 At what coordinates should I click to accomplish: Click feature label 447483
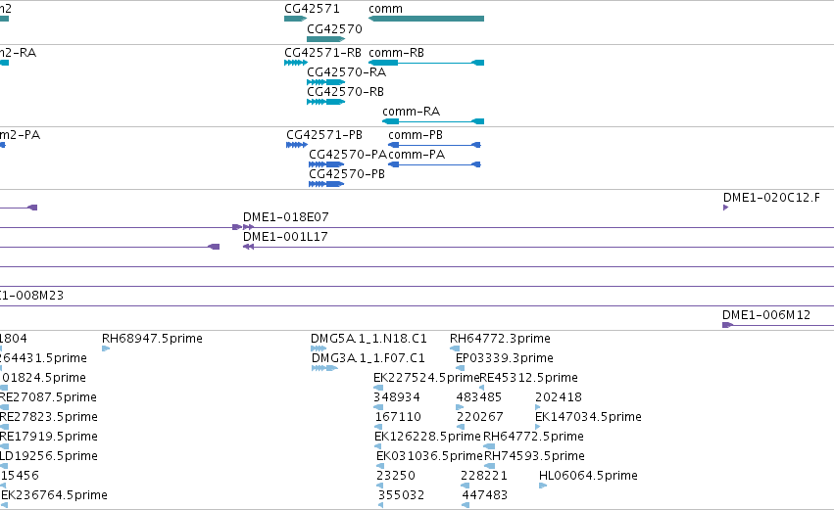[x=484, y=495]
